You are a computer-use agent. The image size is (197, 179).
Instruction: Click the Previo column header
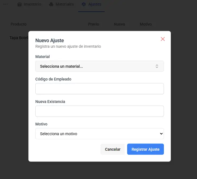(93, 24)
